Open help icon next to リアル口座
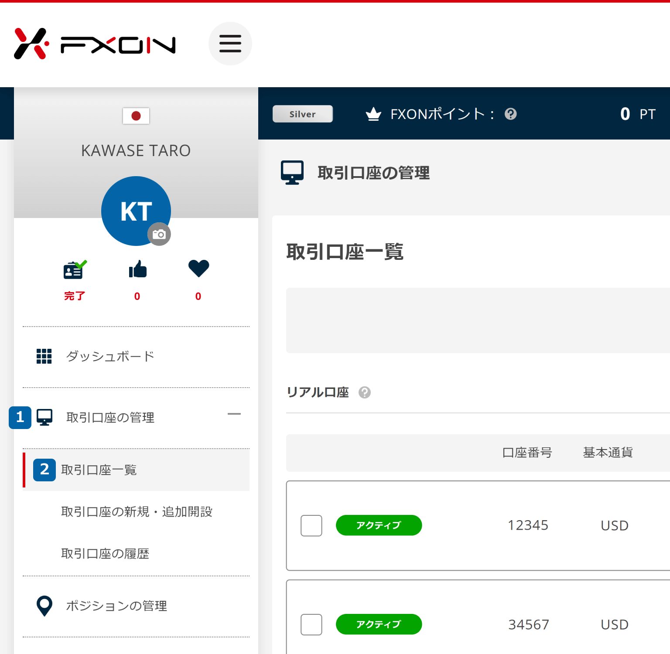This screenshot has height=654, width=670. coord(365,392)
